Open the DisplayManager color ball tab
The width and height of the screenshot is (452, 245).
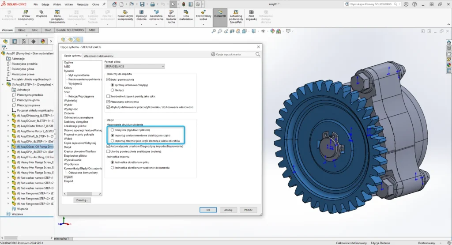coord(43,41)
